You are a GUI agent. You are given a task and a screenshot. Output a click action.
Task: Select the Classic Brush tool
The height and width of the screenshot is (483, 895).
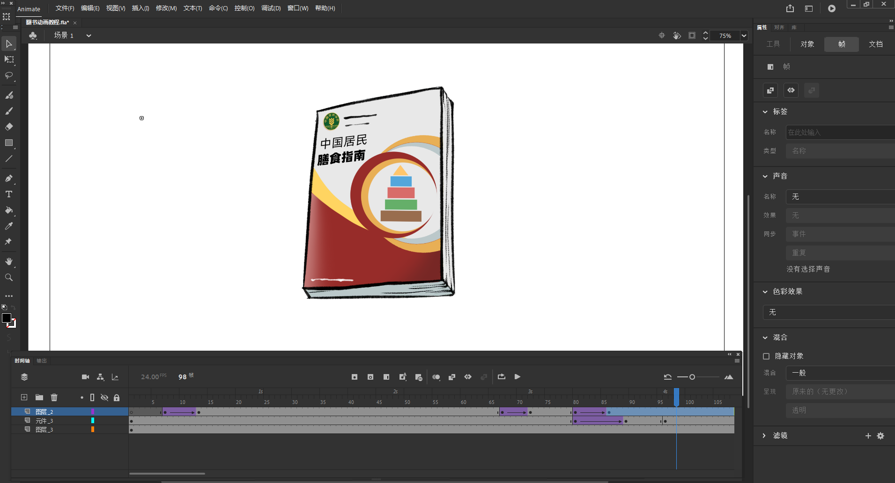[x=9, y=111]
